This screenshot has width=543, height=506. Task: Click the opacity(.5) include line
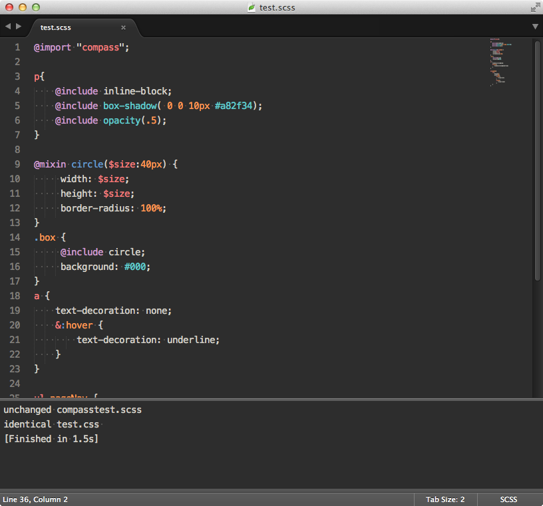pos(110,120)
